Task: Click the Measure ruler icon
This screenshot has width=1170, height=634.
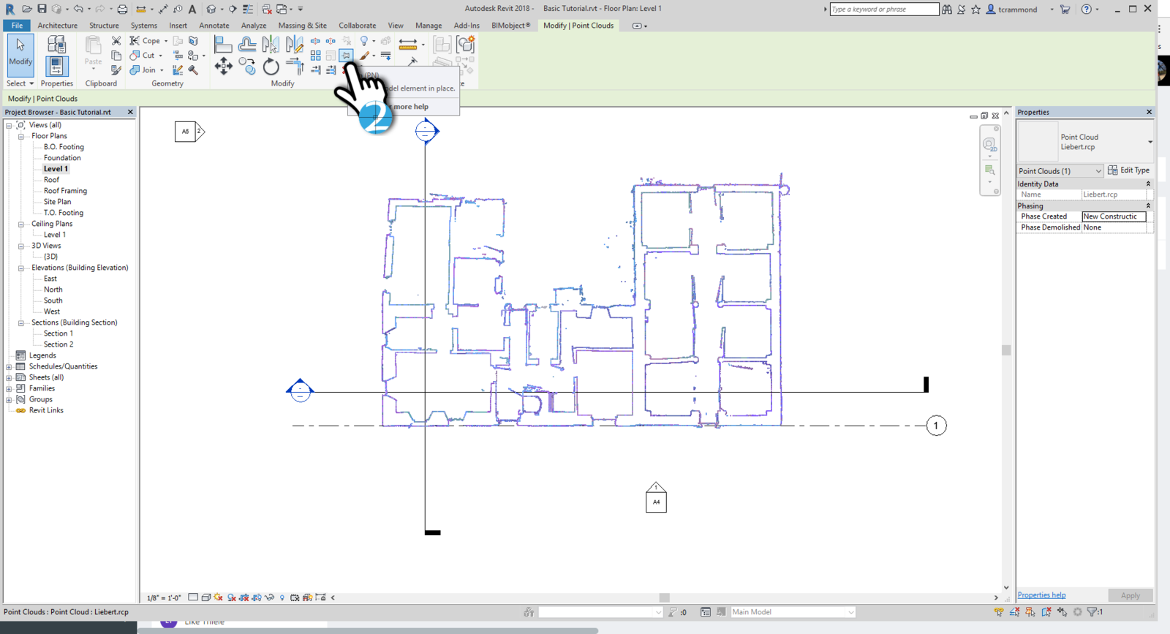Action: pos(408,44)
